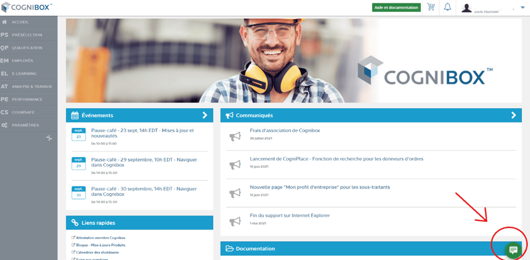Go to Accueil in sidebar
This screenshot has height=260, width=530.
click(29, 22)
